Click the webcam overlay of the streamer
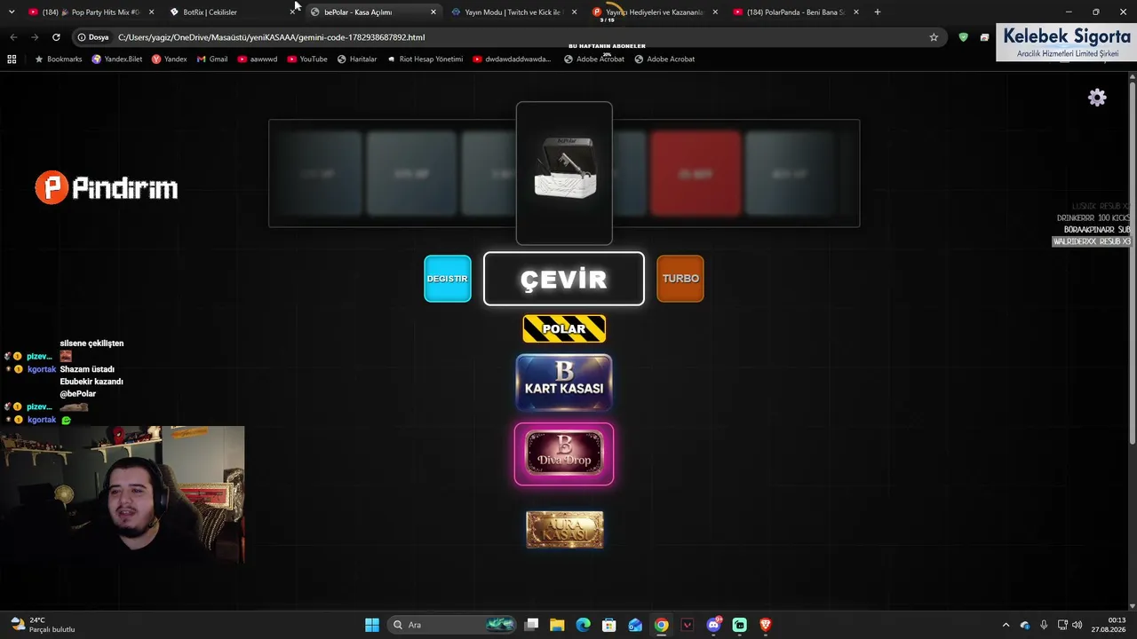 pos(123,494)
